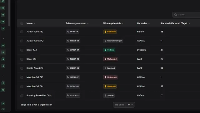Sort by Wirkungsbereich column
This screenshot has height=113, width=200.
(x=113, y=23)
